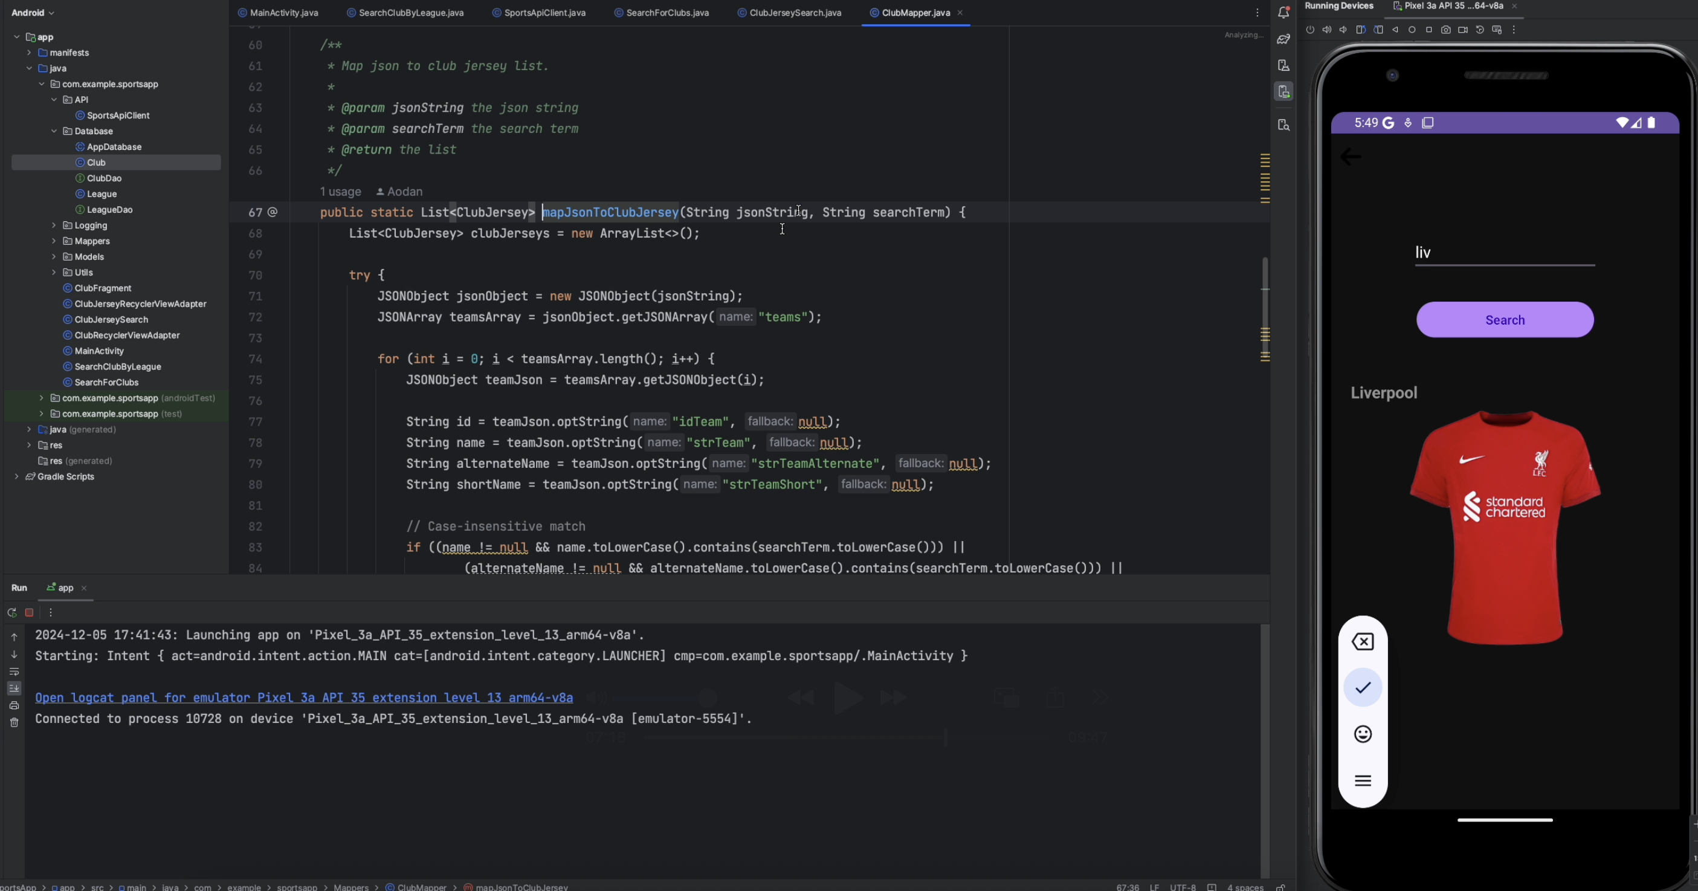The height and width of the screenshot is (891, 1698).
Task: Stop the running app with red square
Action: point(29,613)
